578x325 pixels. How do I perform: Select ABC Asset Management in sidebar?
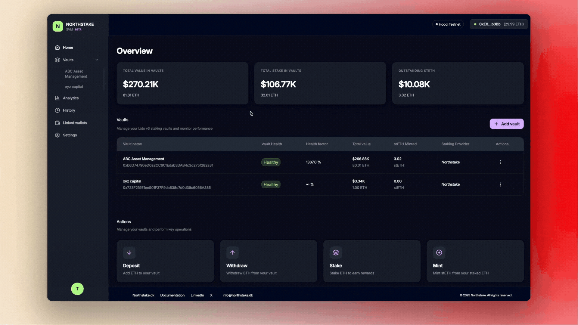(76, 74)
